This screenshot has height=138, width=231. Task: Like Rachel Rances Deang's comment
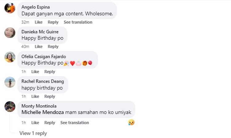[35, 96]
